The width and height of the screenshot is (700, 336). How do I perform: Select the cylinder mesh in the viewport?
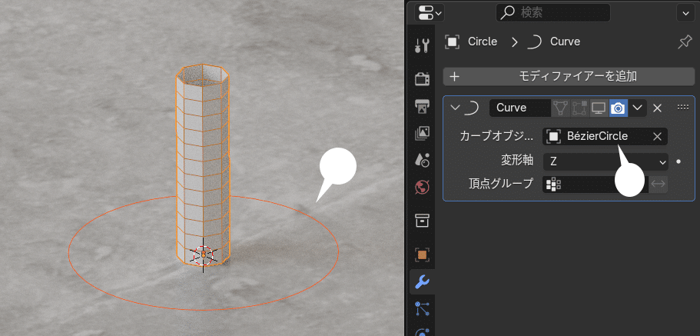[x=203, y=165]
